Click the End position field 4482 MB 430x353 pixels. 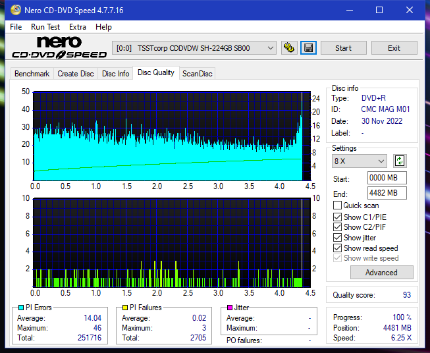(387, 193)
